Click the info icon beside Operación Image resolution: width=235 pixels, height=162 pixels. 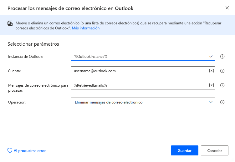[222, 102]
